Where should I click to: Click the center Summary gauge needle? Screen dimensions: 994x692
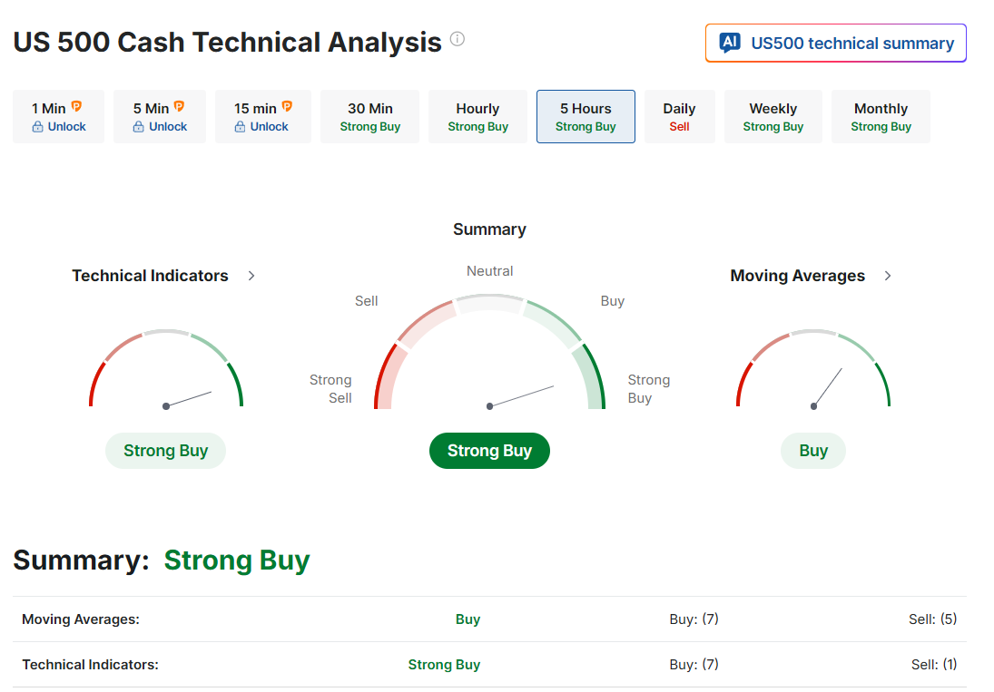(521, 396)
